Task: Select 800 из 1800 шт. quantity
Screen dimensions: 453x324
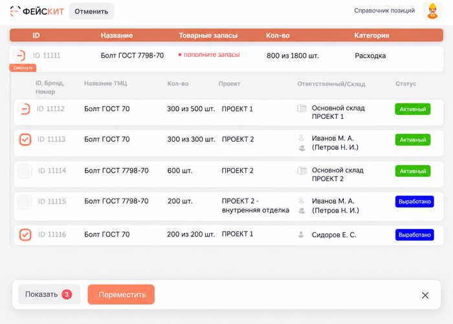Action: tap(293, 56)
